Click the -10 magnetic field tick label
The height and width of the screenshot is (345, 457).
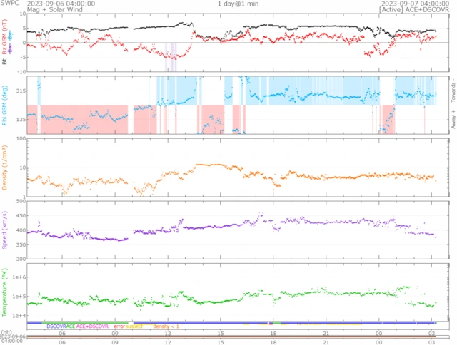tap(21, 71)
